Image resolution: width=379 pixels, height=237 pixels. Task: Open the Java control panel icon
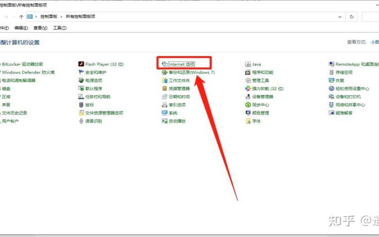click(x=248, y=64)
